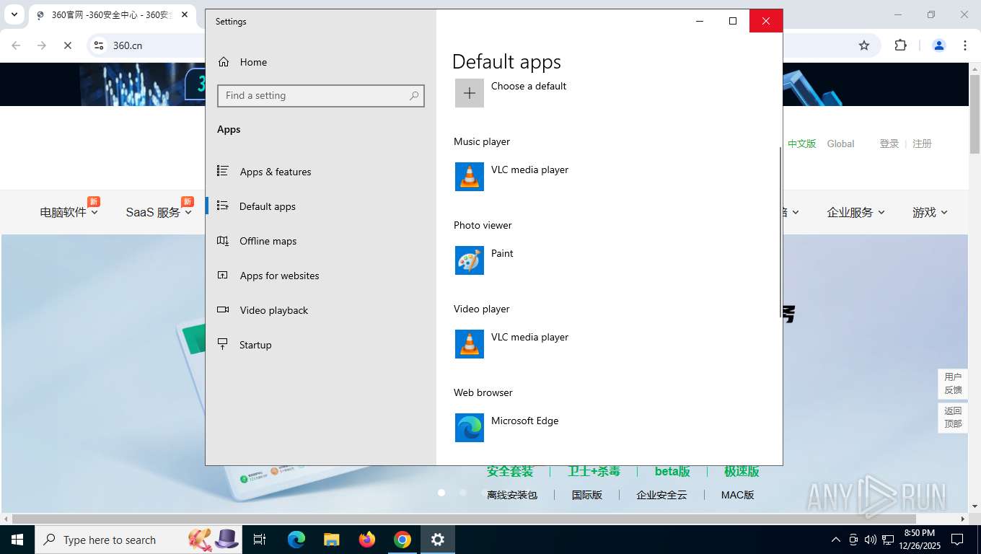Viewport: 981px width, 554px height.
Task: Click VLC cone icon under Music player
Action: click(470, 177)
